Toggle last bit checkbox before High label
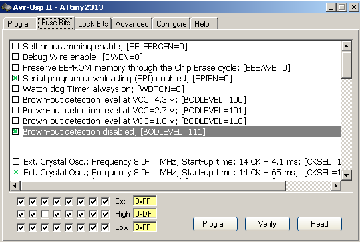This screenshot has height=242, width=360. tap(105, 214)
